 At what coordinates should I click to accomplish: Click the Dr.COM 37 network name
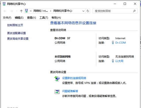pos(62,38)
